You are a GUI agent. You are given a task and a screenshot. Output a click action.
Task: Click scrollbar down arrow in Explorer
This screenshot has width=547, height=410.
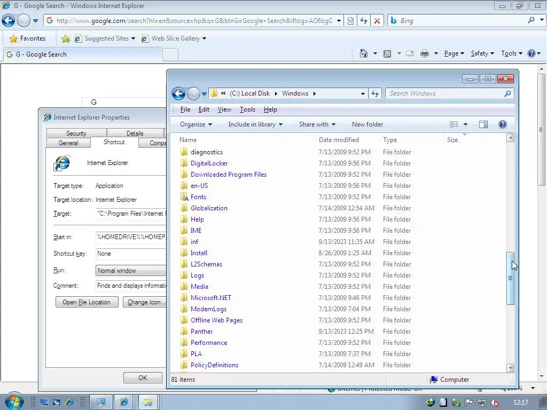[510, 368]
